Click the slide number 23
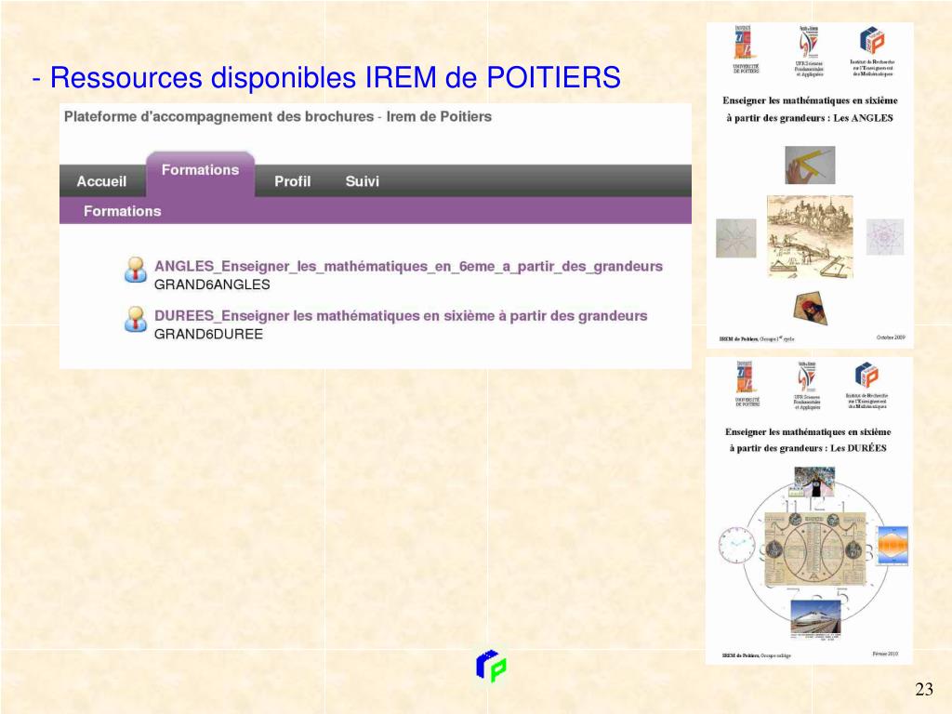Screen dimensions: 952x714 [x=924, y=689]
